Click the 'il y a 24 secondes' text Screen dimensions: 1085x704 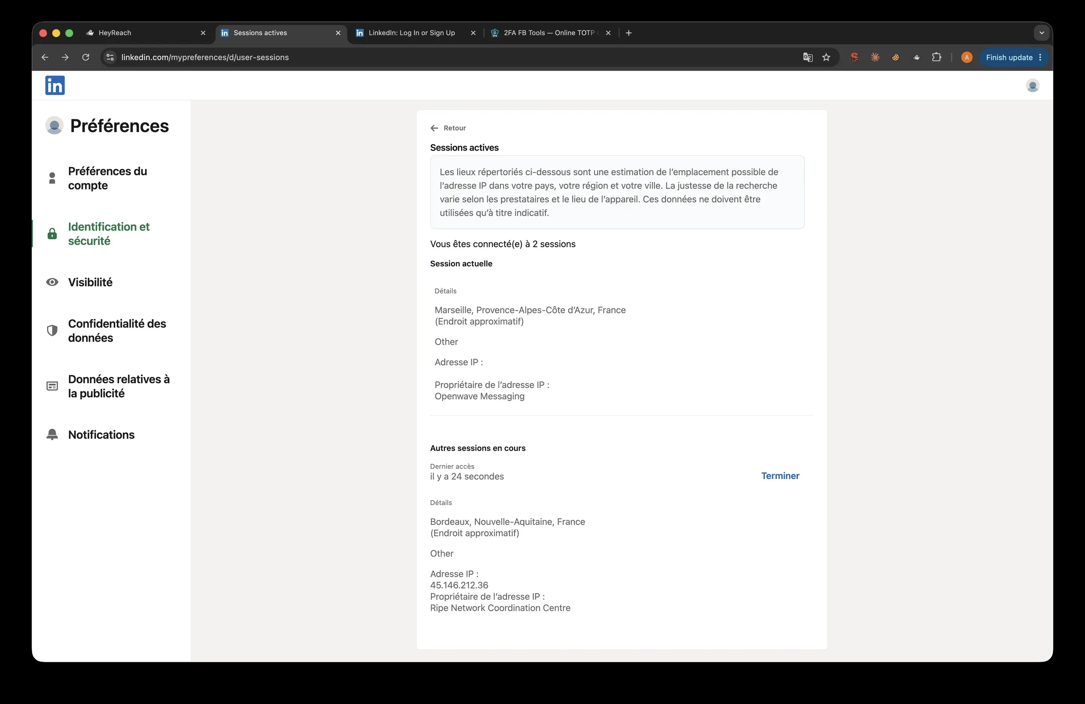pos(467,476)
